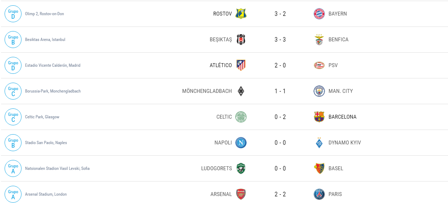
Task: Open the Rostov 3 - 2 Bayern score
Action: (x=280, y=14)
